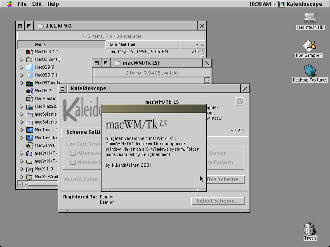Viewport: 330px width, 247px height.
Task: Select the MacPlastic file name
Action: click(45, 98)
